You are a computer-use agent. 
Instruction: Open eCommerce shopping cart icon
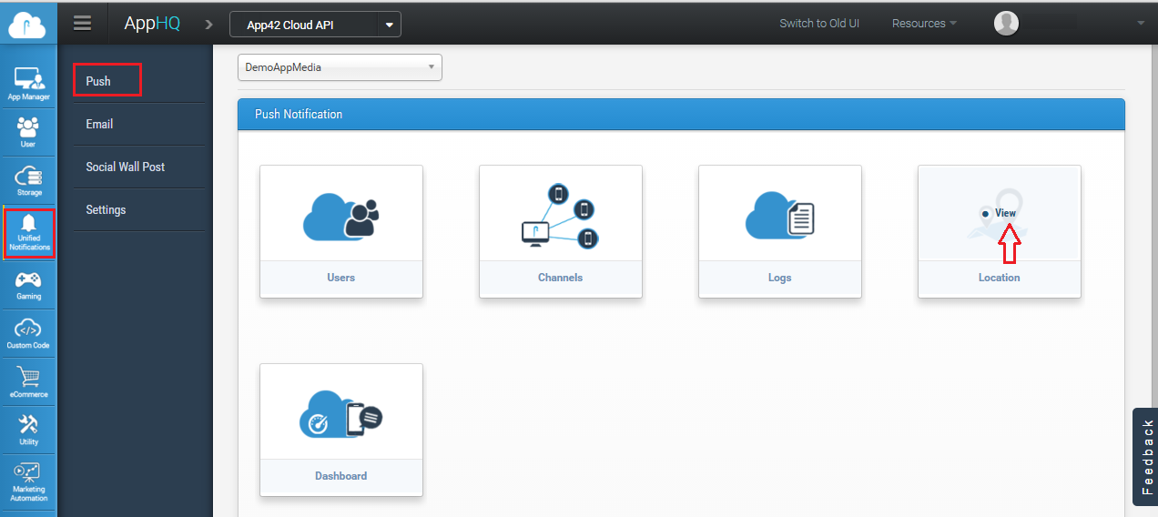point(28,381)
